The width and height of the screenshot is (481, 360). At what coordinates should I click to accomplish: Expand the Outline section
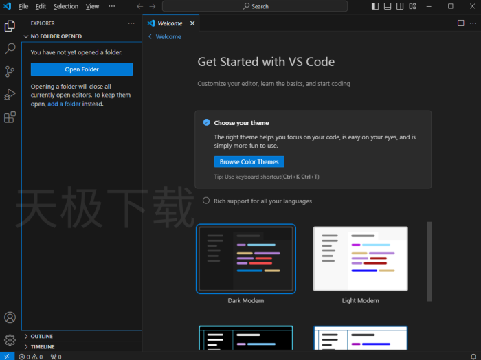click(41, 337)
